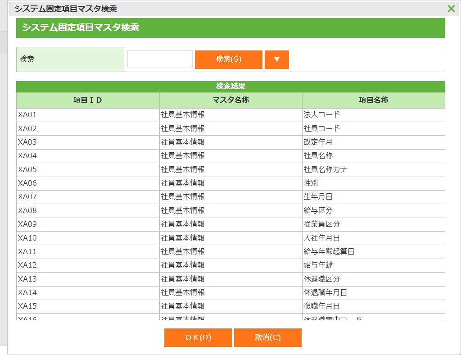
Task: Select the XA07 生年月日 row
Action: [230, 197]
